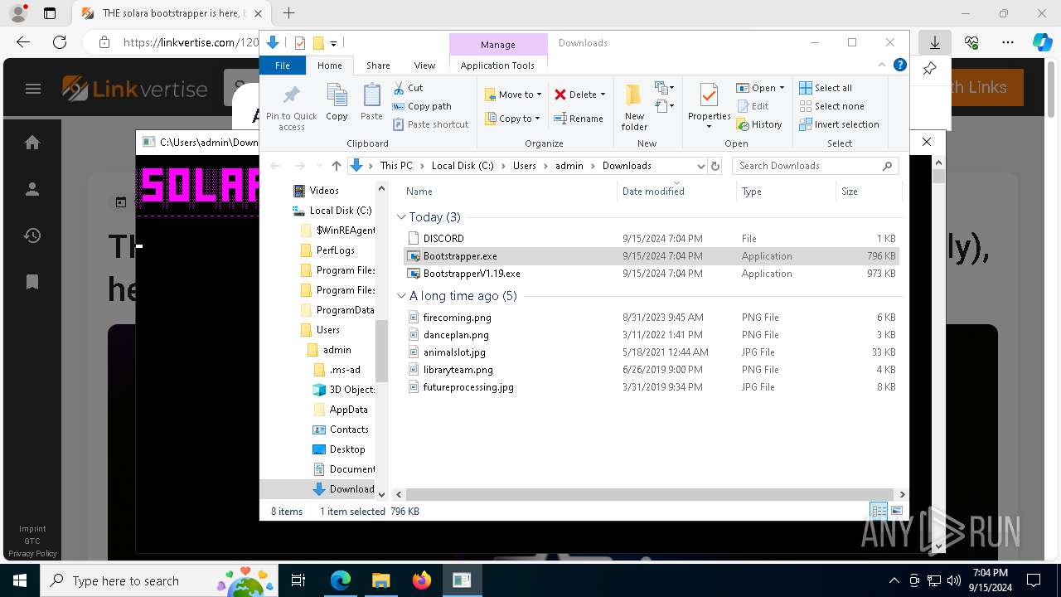Select futureprocessing.jpg file
This screenshot has height=597, width=1061.
(651, 387)
